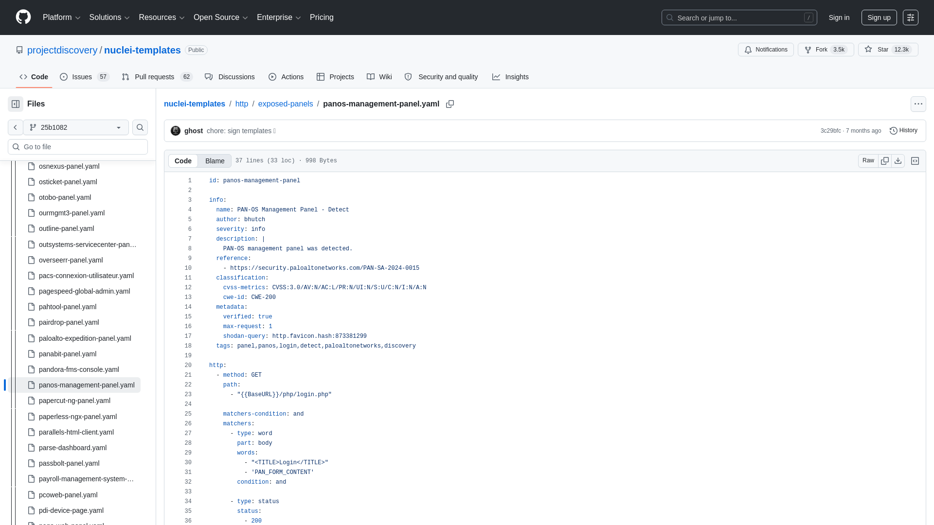Click the ghost user avatar
This screenshot has height=525, width=934.
[x=176, y=131]
